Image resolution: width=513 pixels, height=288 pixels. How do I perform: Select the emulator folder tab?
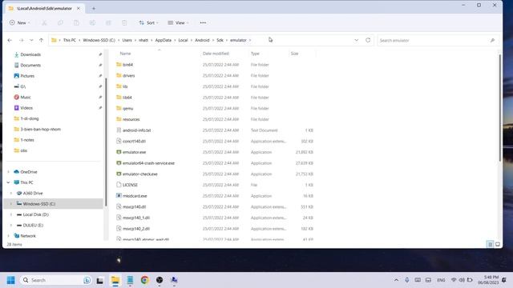pyautogui.click(x=45, y=9)
